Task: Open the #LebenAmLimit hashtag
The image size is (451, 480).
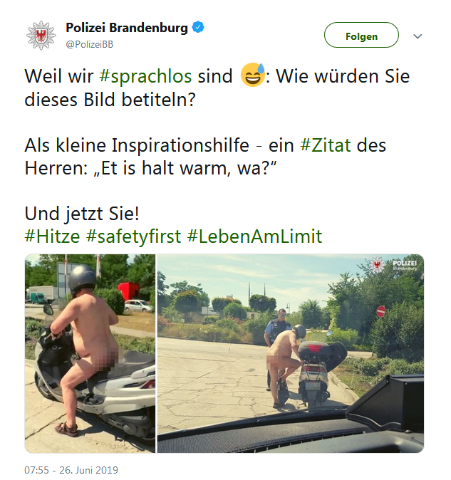Action: [x=255, y=236]
